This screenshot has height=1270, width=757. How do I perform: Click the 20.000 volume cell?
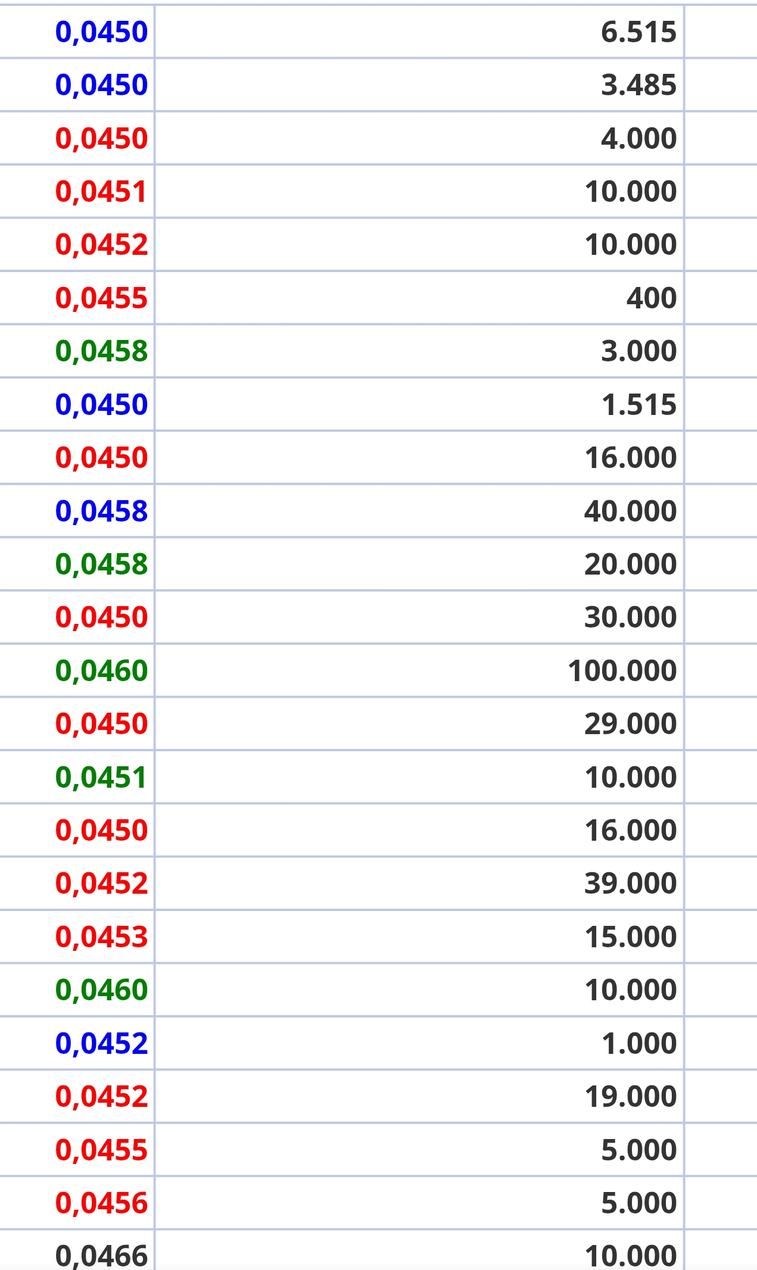[x=630, y=564]
